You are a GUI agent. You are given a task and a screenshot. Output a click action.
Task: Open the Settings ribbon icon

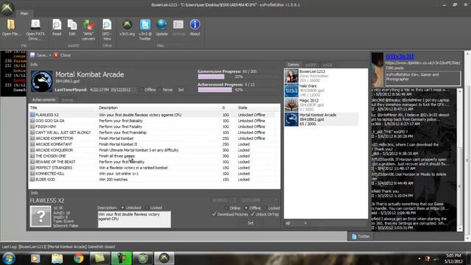(x=178, y=24)
